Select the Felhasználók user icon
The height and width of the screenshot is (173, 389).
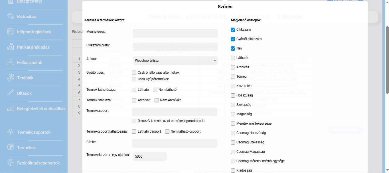coord(11,62)
